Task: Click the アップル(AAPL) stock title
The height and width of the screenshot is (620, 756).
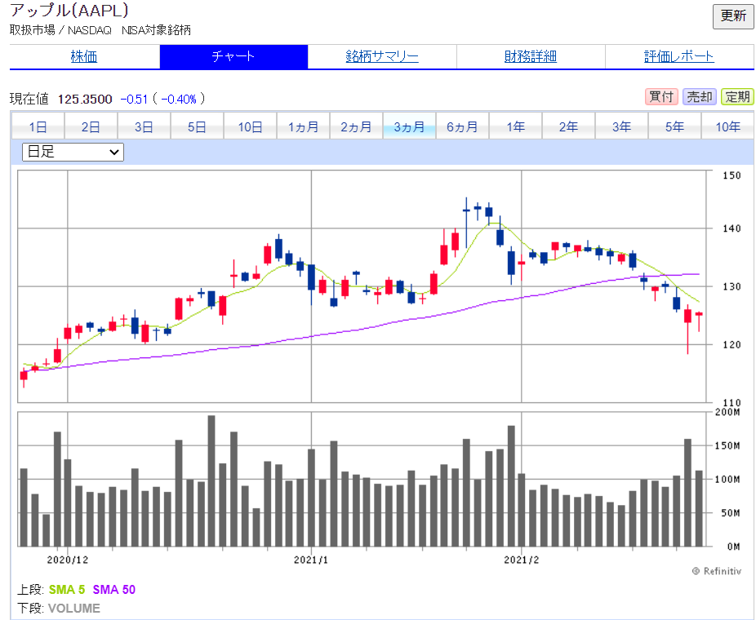Action: pyautogui.click(x=69, y=10)
